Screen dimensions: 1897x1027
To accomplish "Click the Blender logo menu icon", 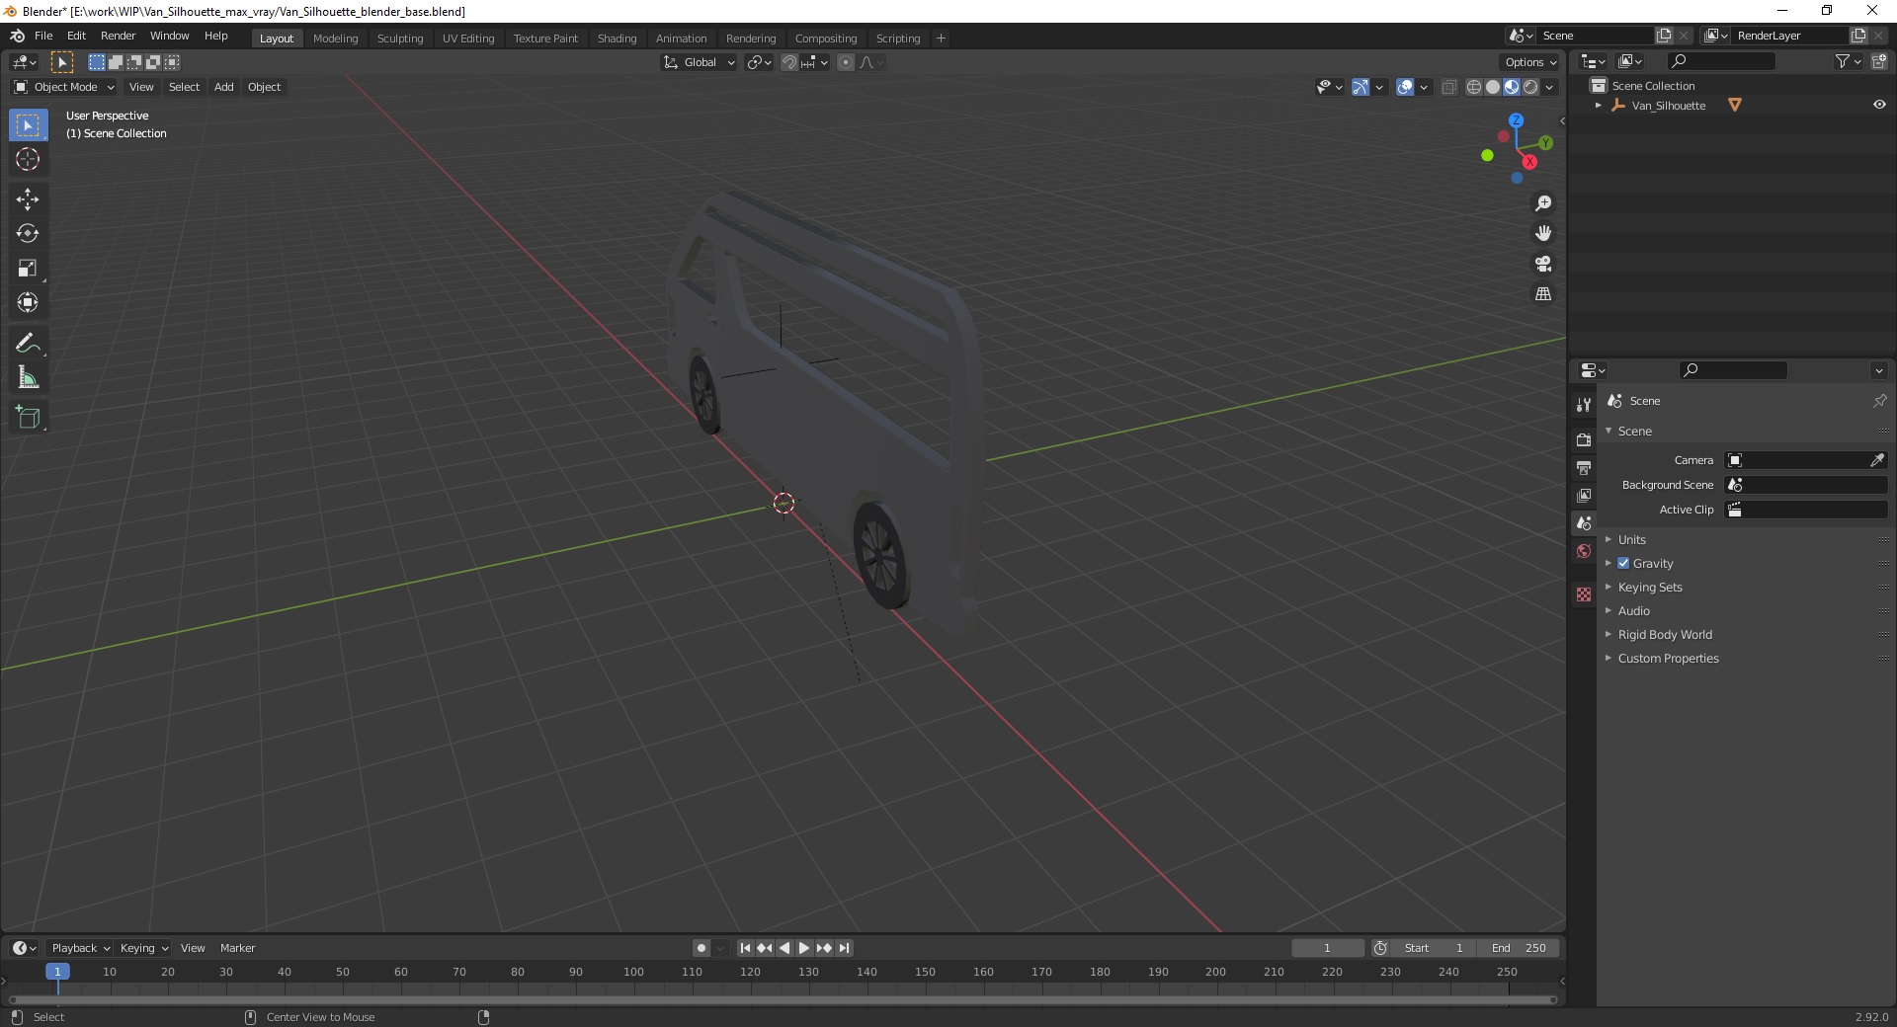I will pyautogui.click(x=17, y=36).
